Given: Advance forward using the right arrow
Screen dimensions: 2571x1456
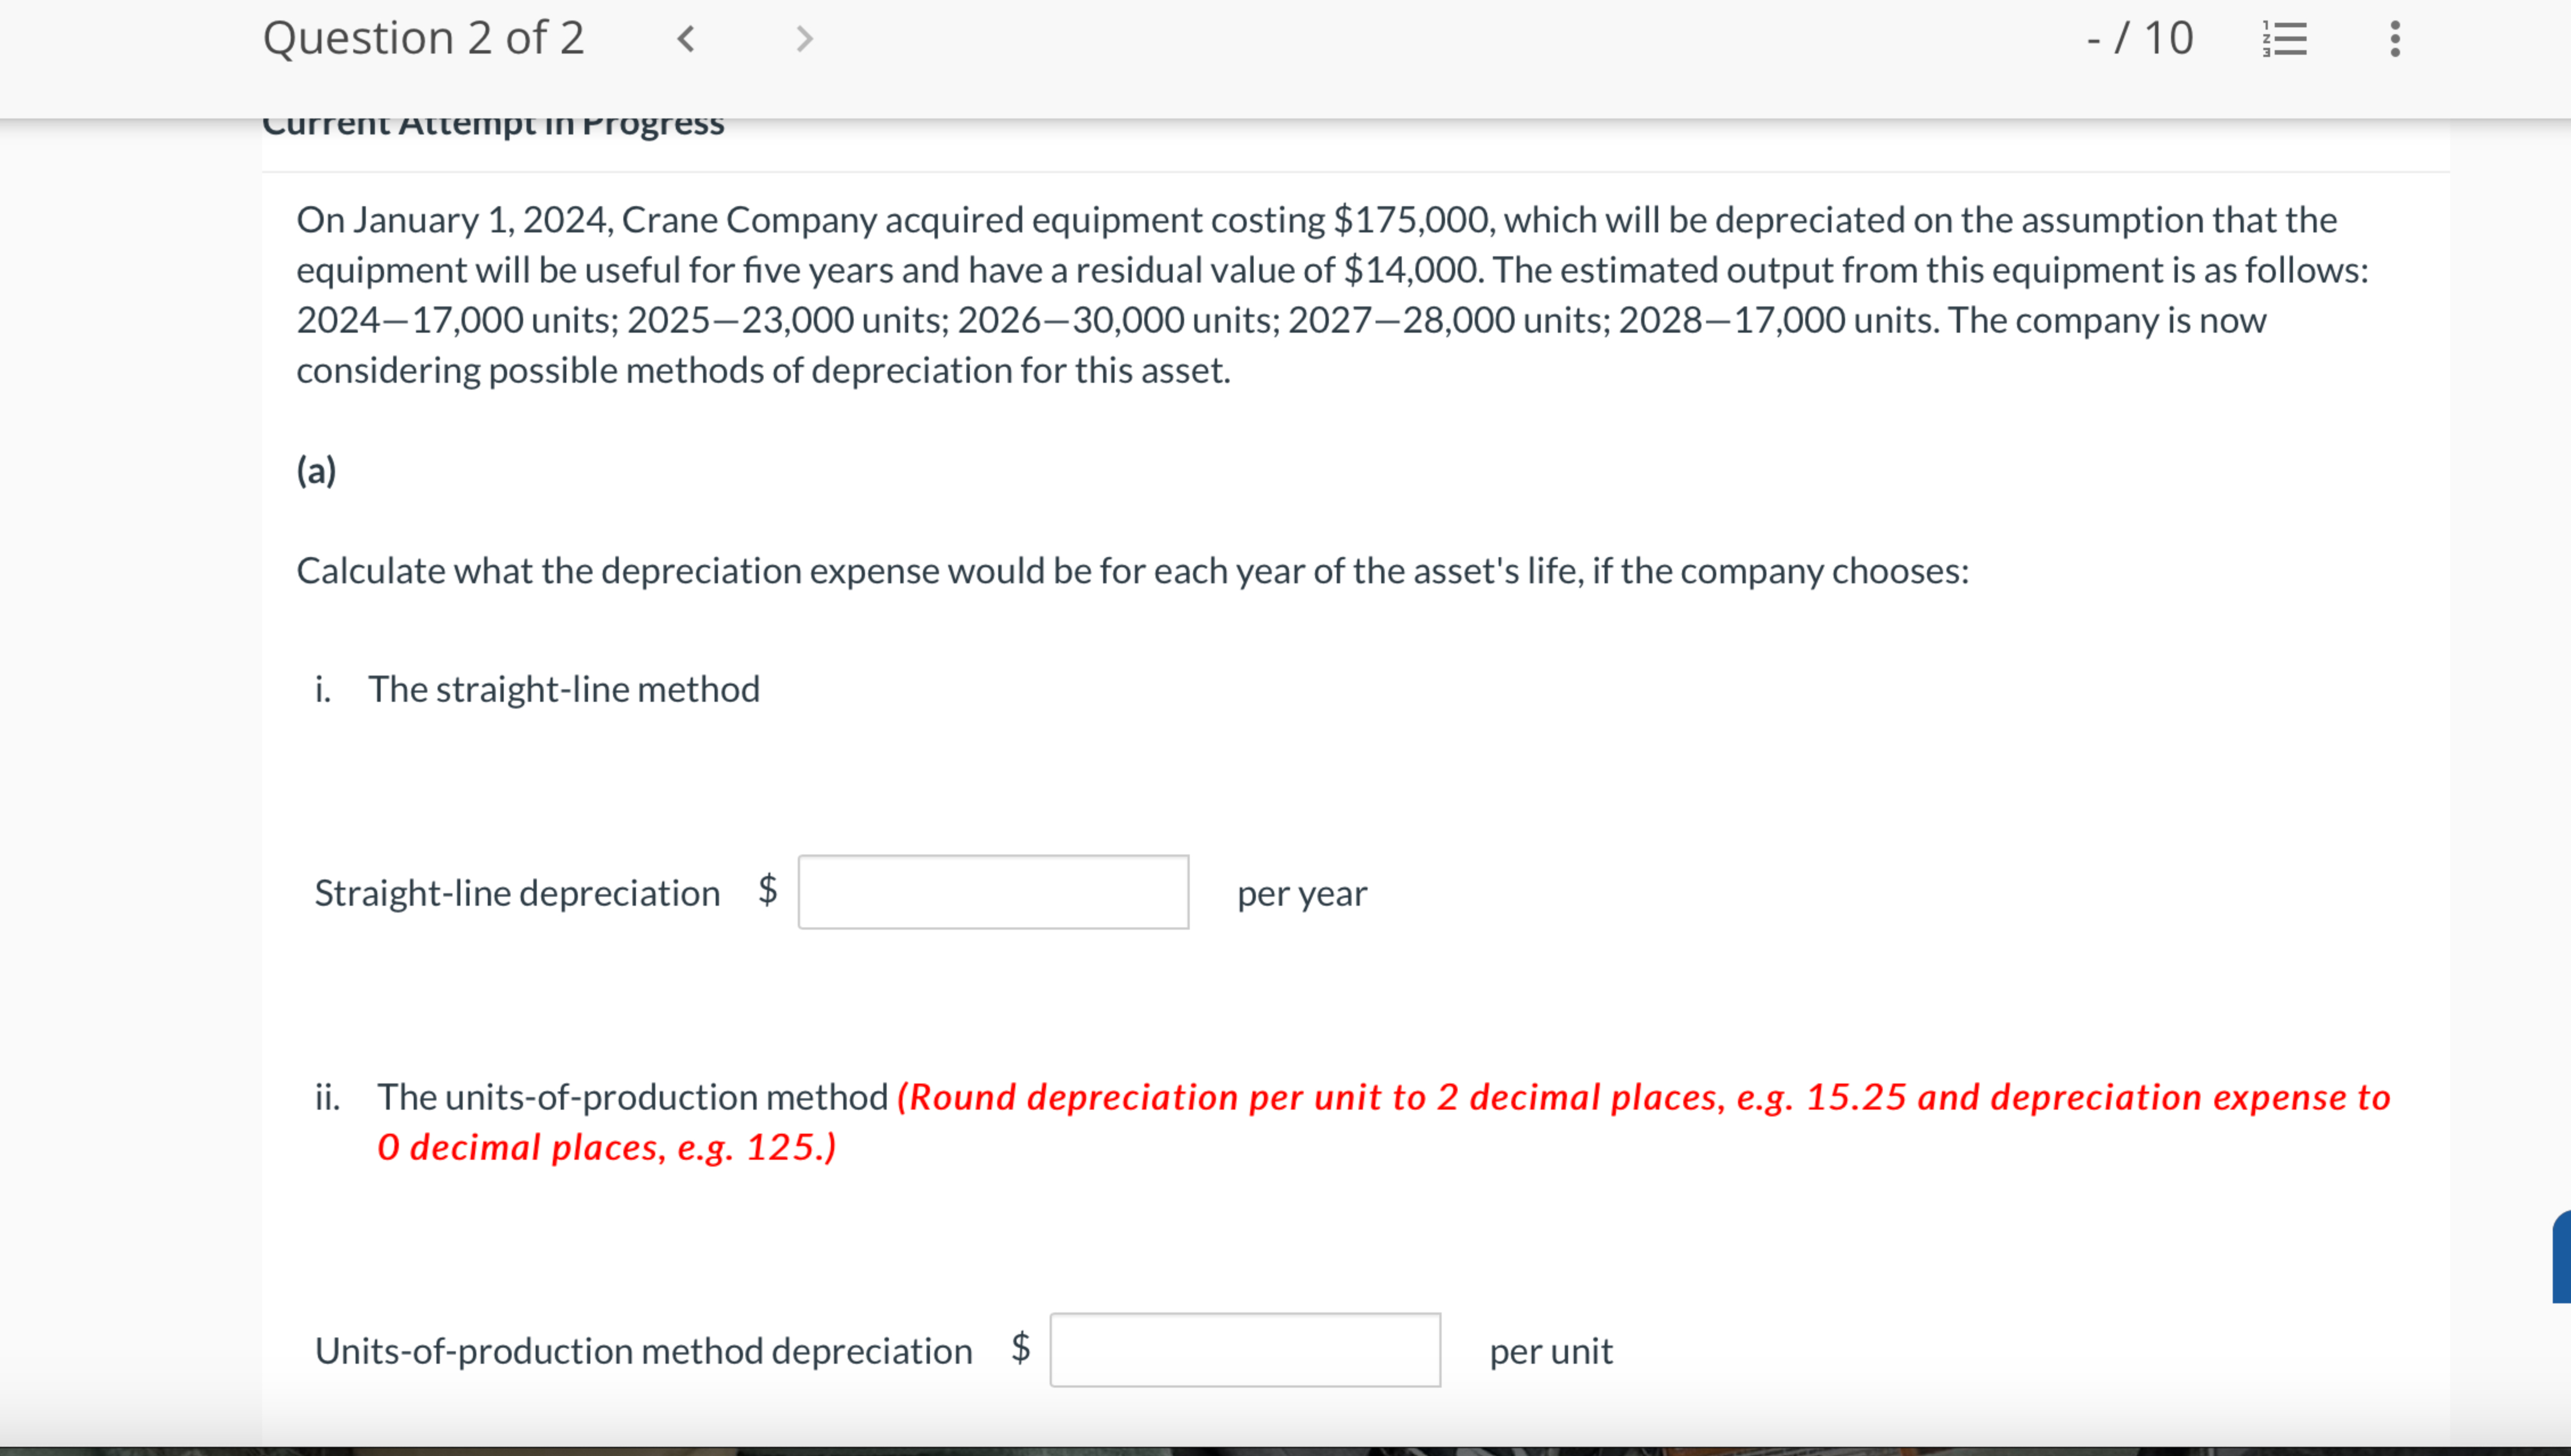Looking at the screenshot, I should pyautogui.click(x=803, y=38).
